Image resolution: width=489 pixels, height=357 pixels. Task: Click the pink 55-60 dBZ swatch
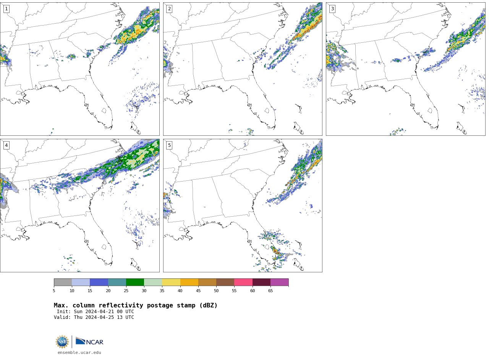point(243,282)
